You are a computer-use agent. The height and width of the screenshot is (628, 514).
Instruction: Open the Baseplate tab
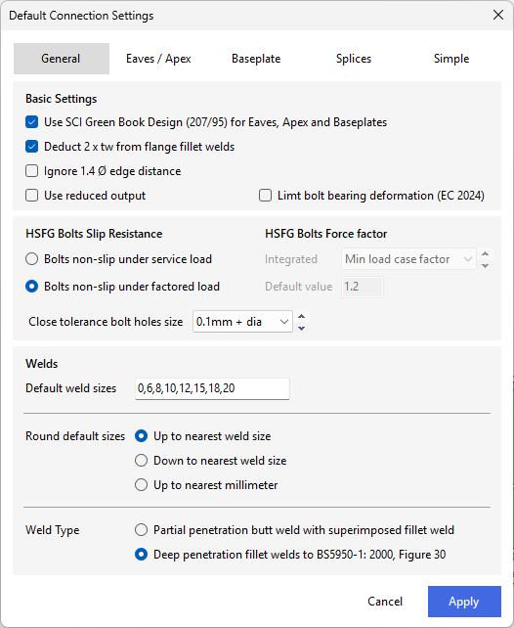pyautogui.click(x=256, y=59)
